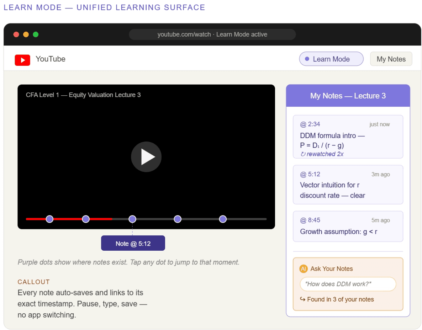
Task: Open the My Notes button in header
Action: point(391,59)
